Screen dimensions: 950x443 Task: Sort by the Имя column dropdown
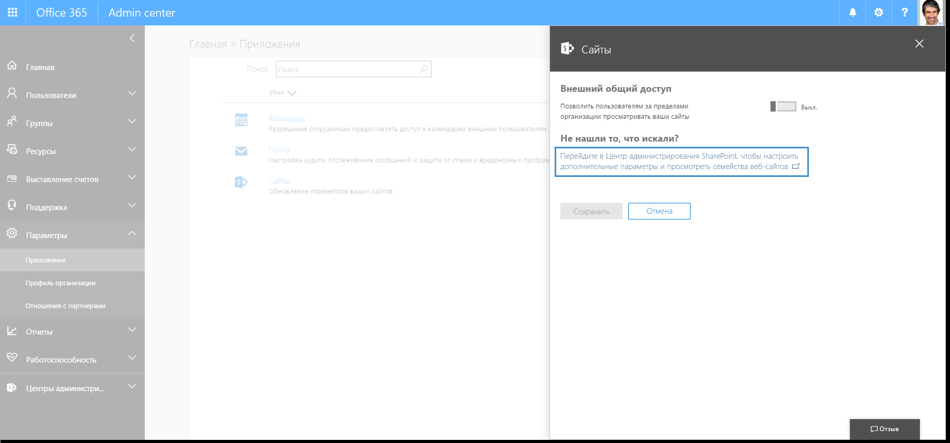[x=283, y=93]
